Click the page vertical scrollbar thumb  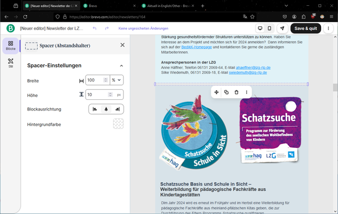pyautogui.click(x=335, y=88)
